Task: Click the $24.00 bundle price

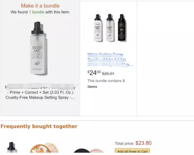Action: [94, 73]
